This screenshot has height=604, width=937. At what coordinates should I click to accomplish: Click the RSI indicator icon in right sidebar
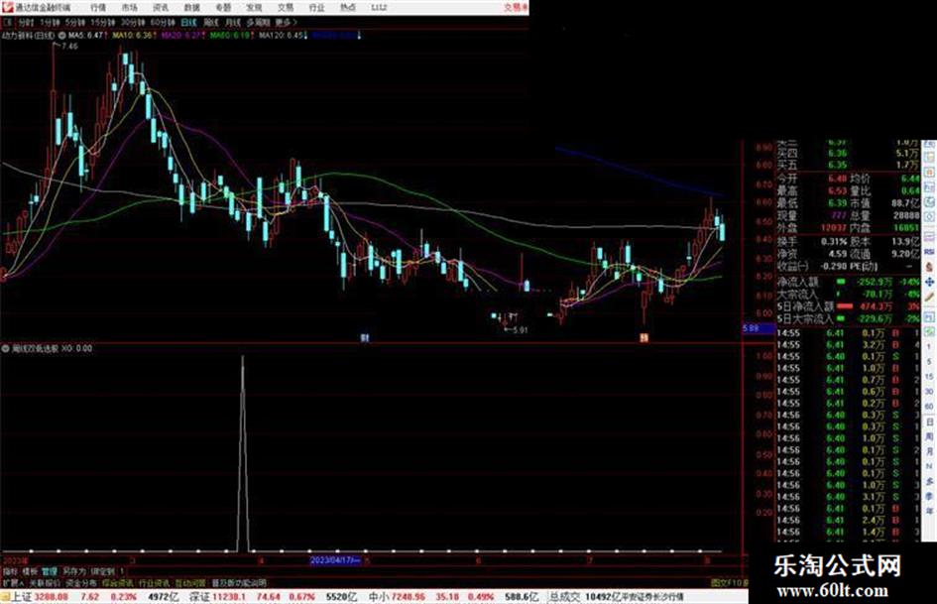[x=929, y=252]
